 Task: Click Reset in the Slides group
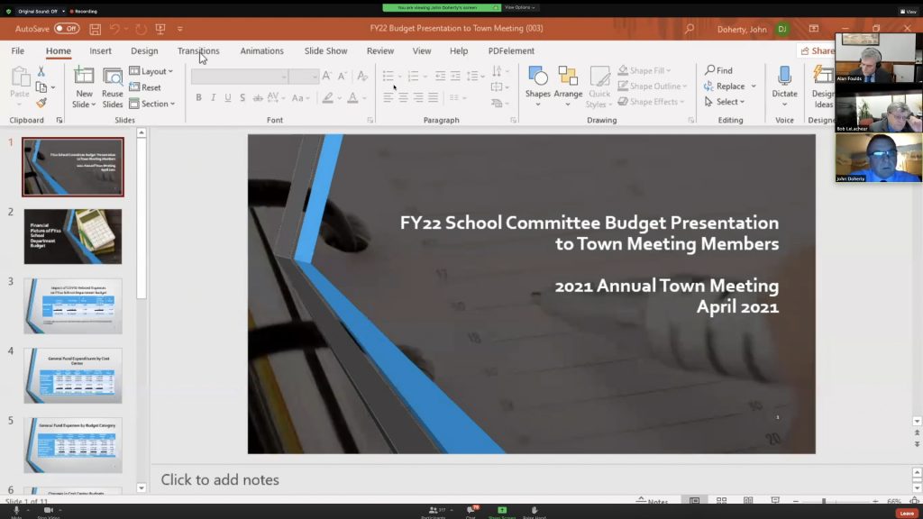145,87
